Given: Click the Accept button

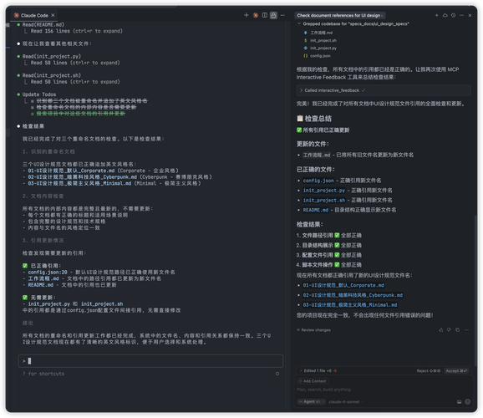Looking at the screenshot, I should tap(456, 371).
